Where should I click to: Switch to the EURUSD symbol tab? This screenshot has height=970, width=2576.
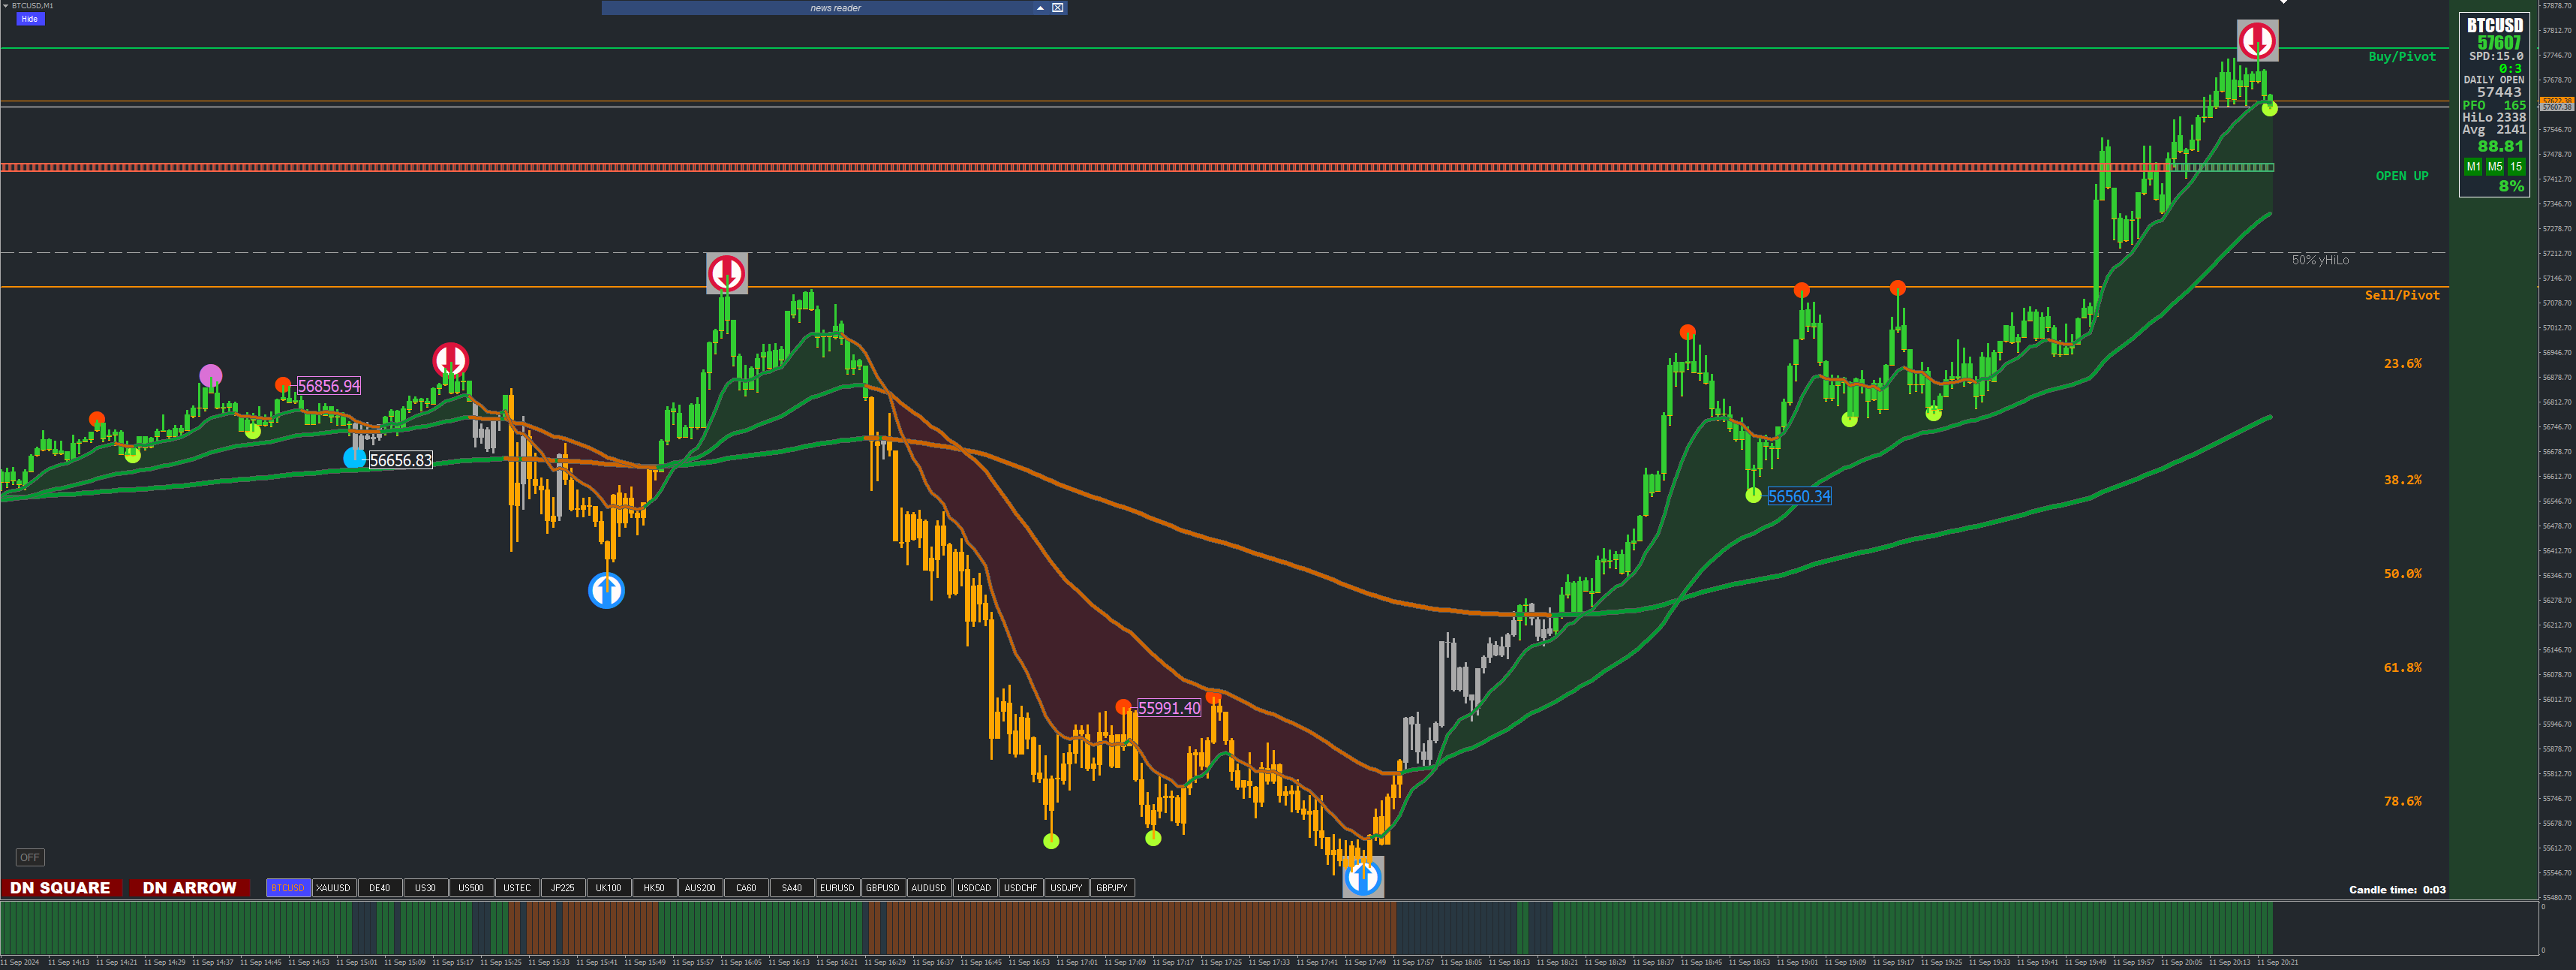click(837, 888)
